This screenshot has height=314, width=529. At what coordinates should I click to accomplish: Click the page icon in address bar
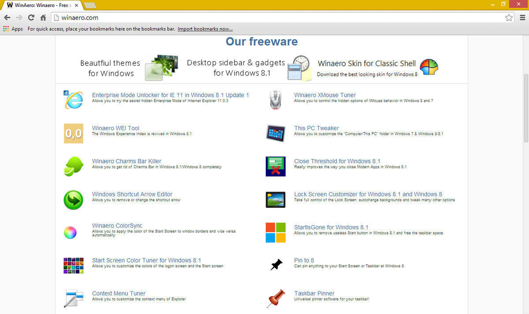56,18
